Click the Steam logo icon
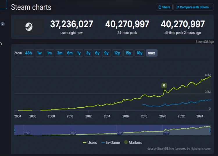Image resolution: width=218 pixels, height=156 pixels. tap(29, 26)
